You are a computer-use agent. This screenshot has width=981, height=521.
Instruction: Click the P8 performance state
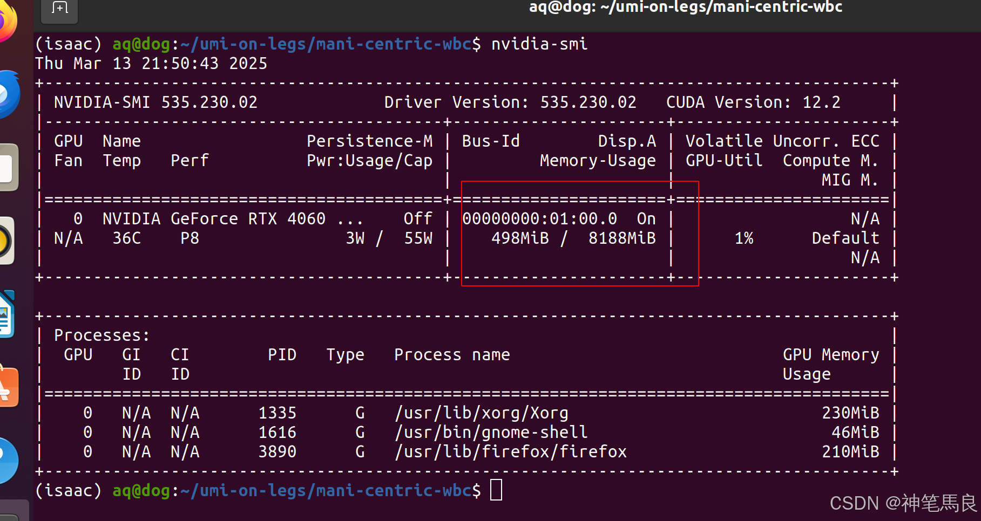[x=190, y=238]
